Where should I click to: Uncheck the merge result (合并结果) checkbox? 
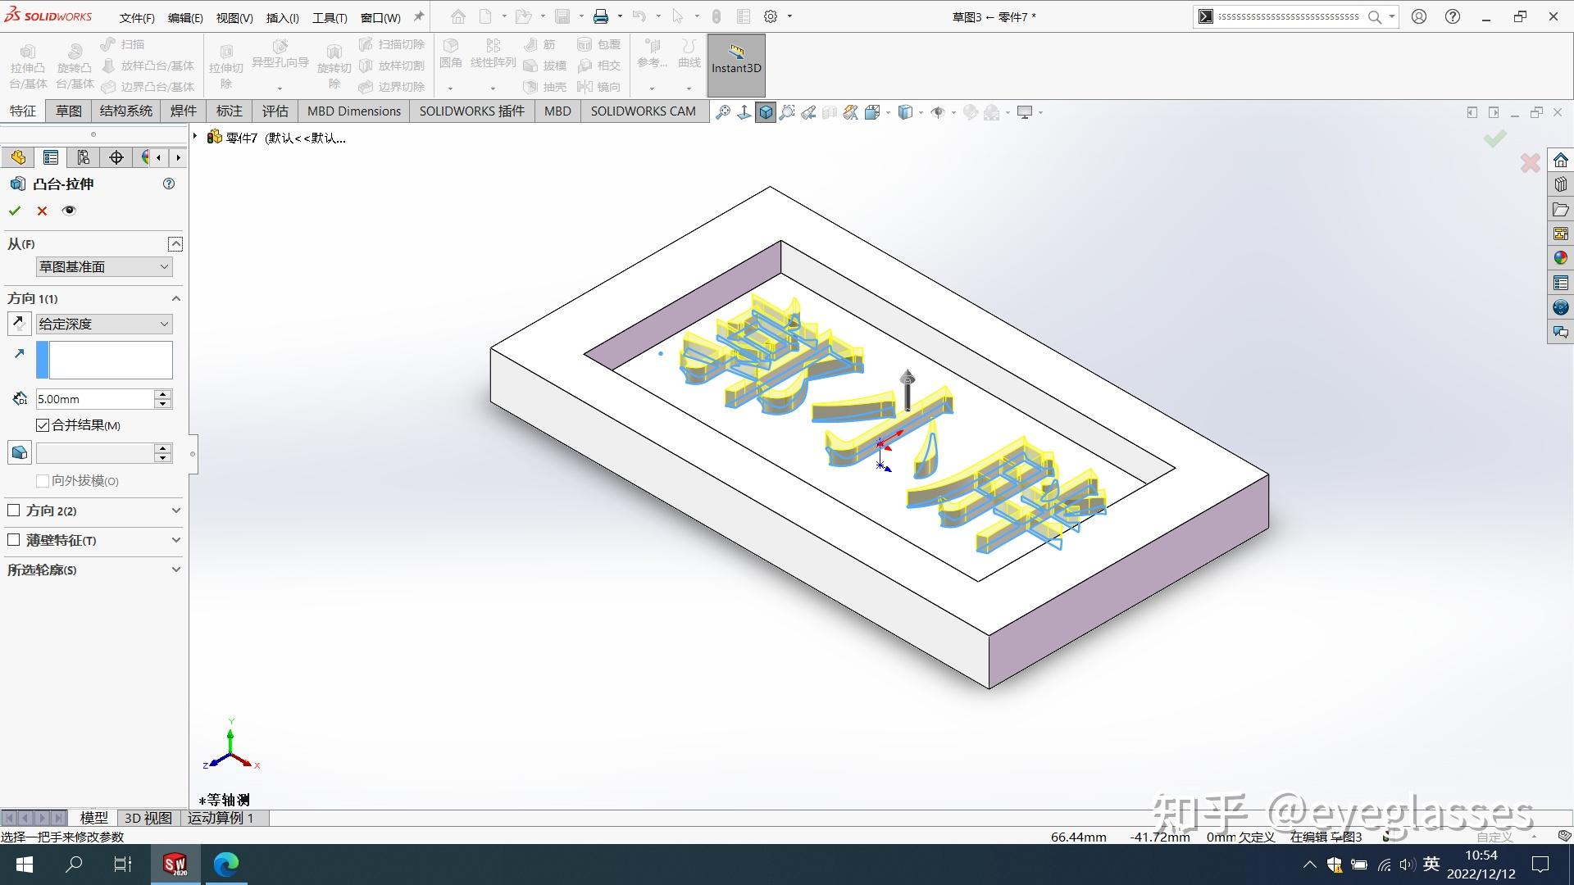click(43, 425)
